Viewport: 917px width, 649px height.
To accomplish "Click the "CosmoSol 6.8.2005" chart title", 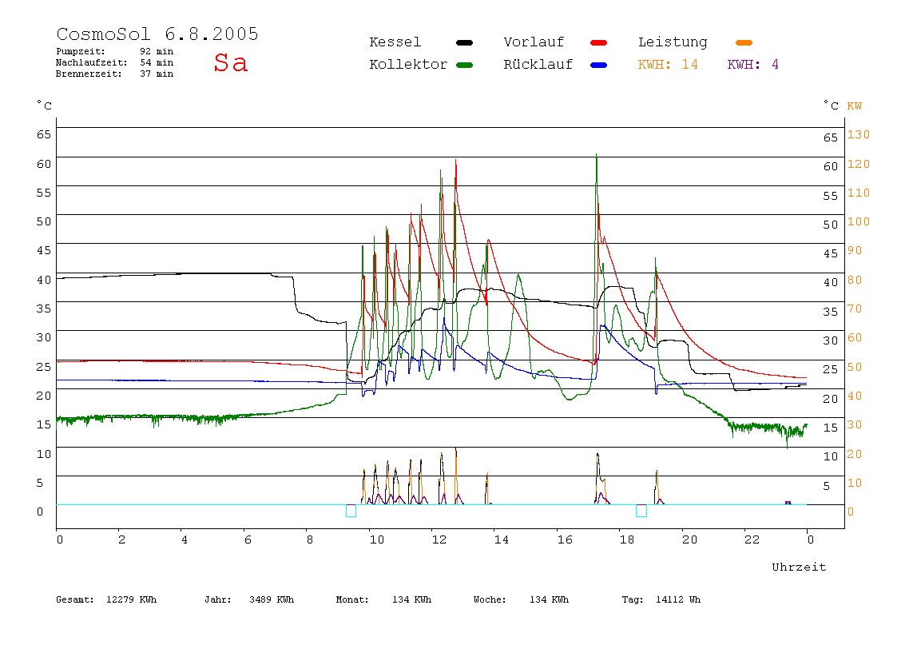I will (157, 34).
